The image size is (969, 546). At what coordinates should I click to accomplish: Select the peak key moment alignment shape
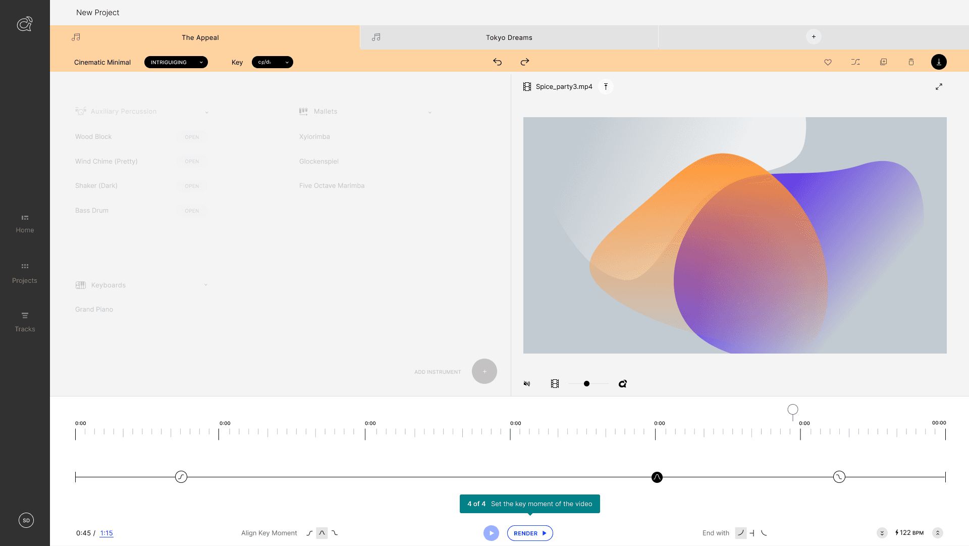(322, 533)
